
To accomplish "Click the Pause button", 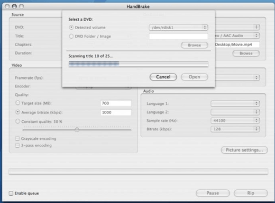I will pyautogui.click(x=213, y=193).
